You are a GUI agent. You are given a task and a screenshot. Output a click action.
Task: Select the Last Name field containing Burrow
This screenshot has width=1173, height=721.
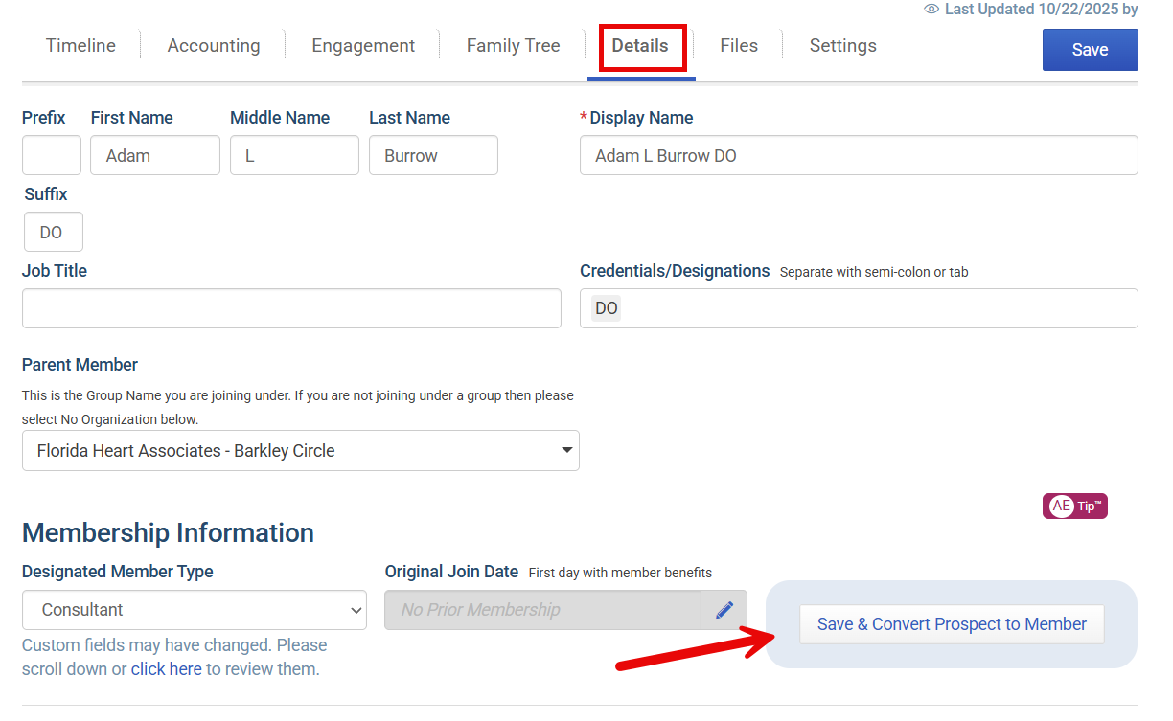[x=433, y=155]
